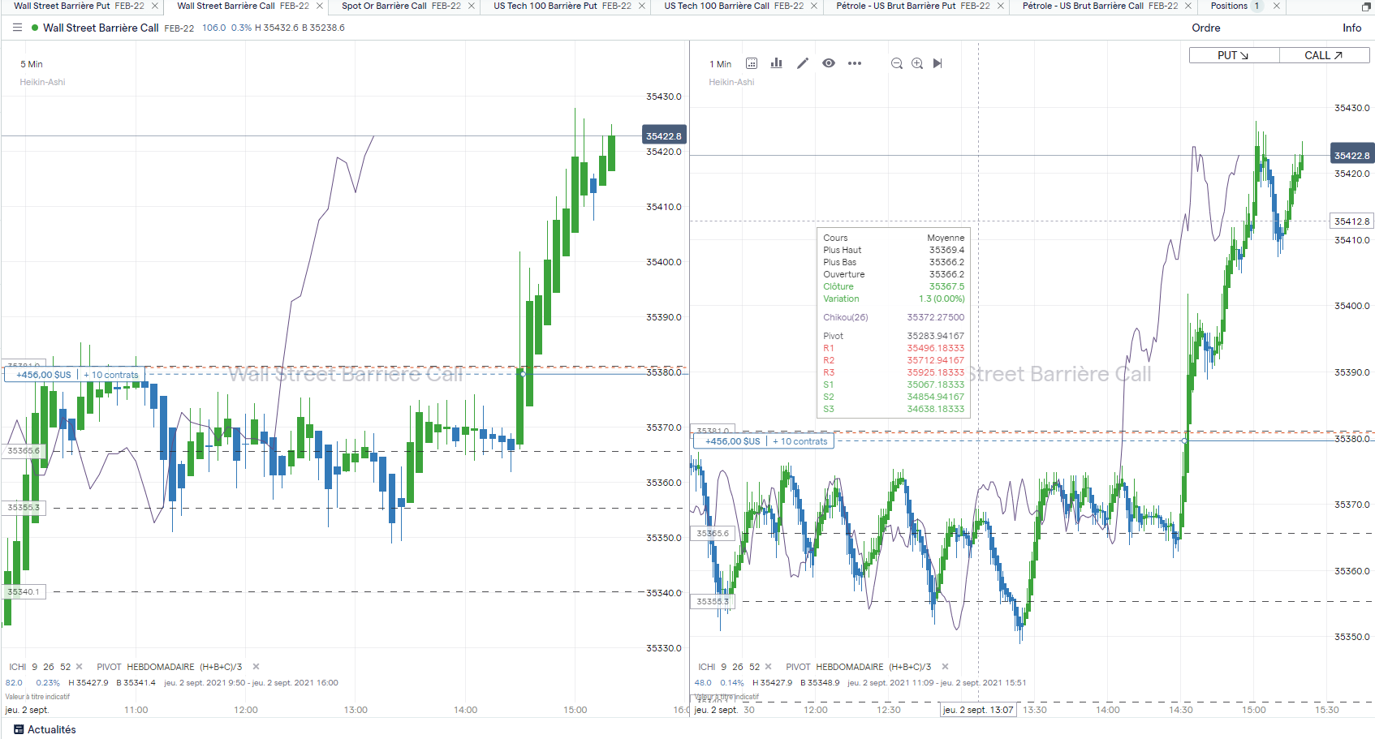
Task: Click the 35355.3 pivot level label on right chart
Action: pos(713,601)
